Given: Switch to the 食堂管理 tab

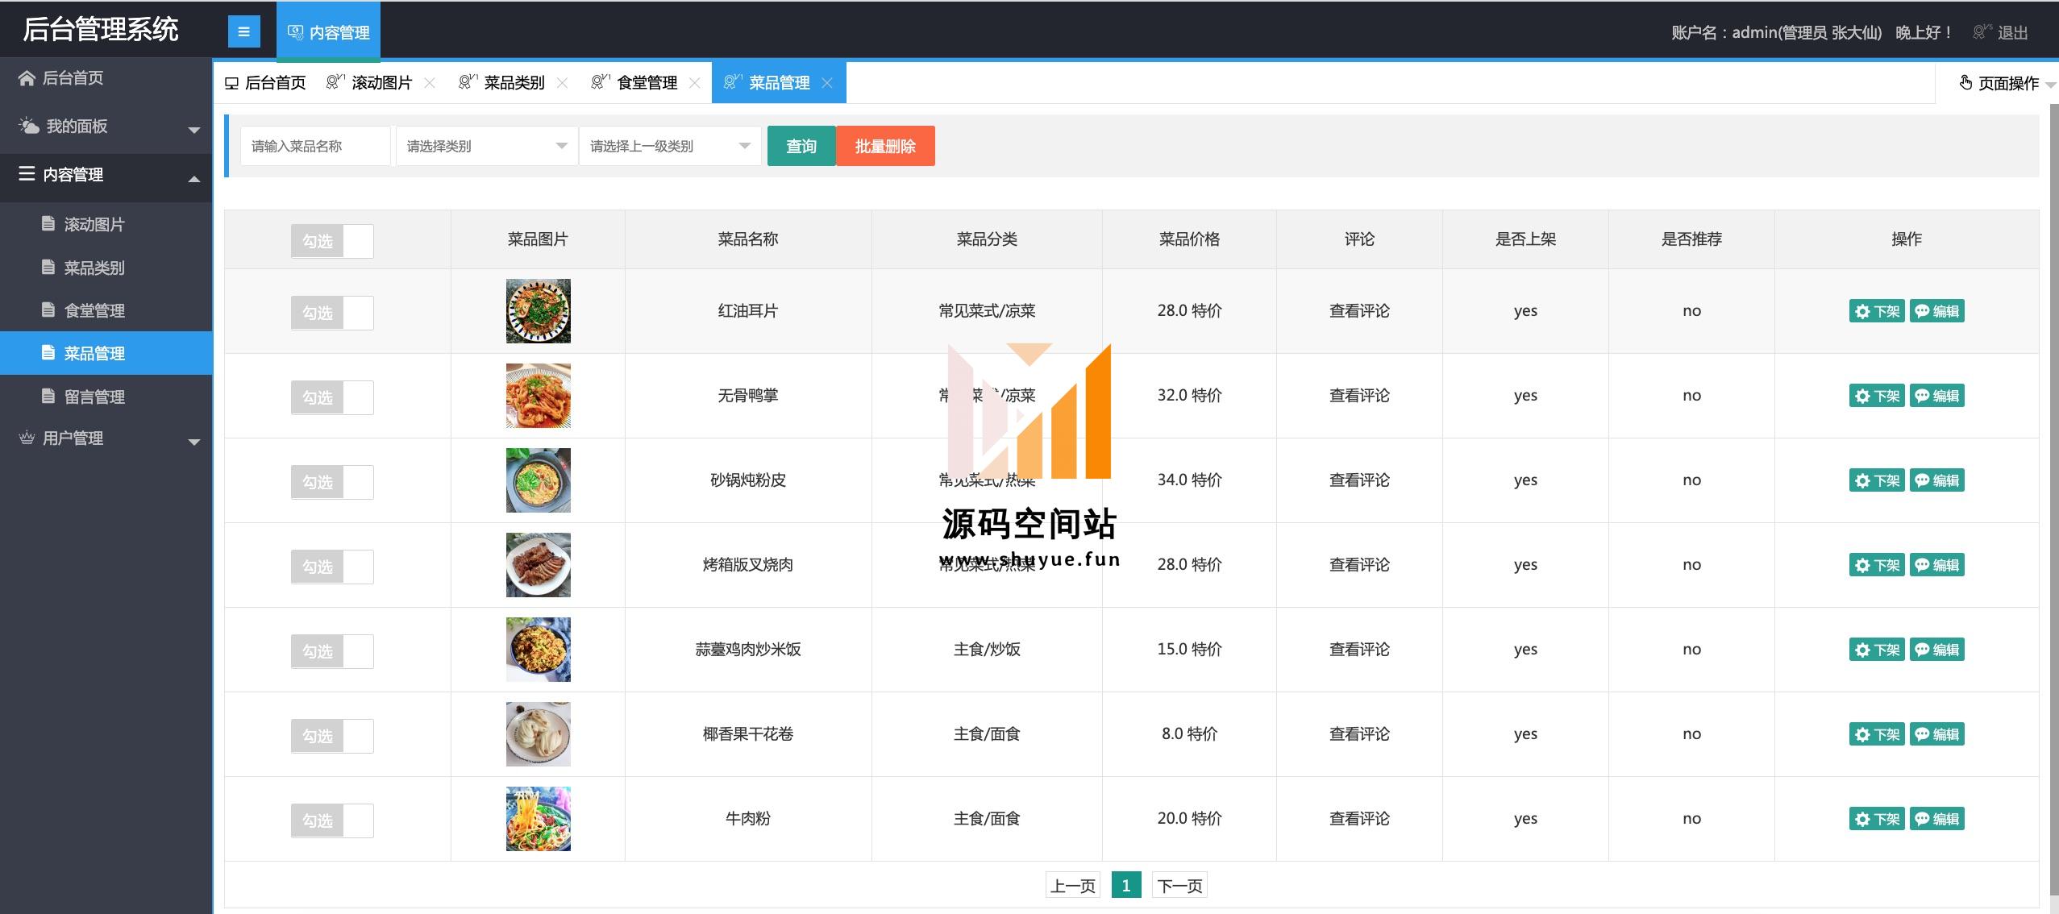Looking at the screenshot, I should tap(647, 83).
